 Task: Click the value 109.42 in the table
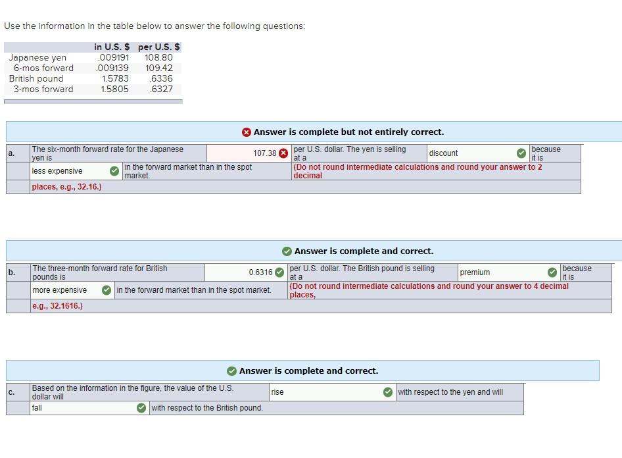pos(159,68)
